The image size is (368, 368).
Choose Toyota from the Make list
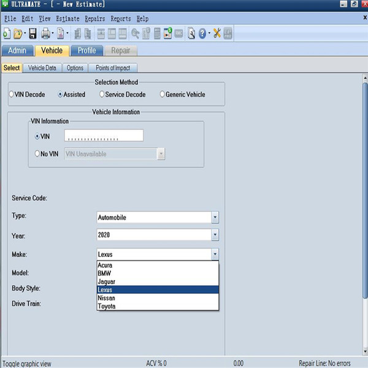107,306
